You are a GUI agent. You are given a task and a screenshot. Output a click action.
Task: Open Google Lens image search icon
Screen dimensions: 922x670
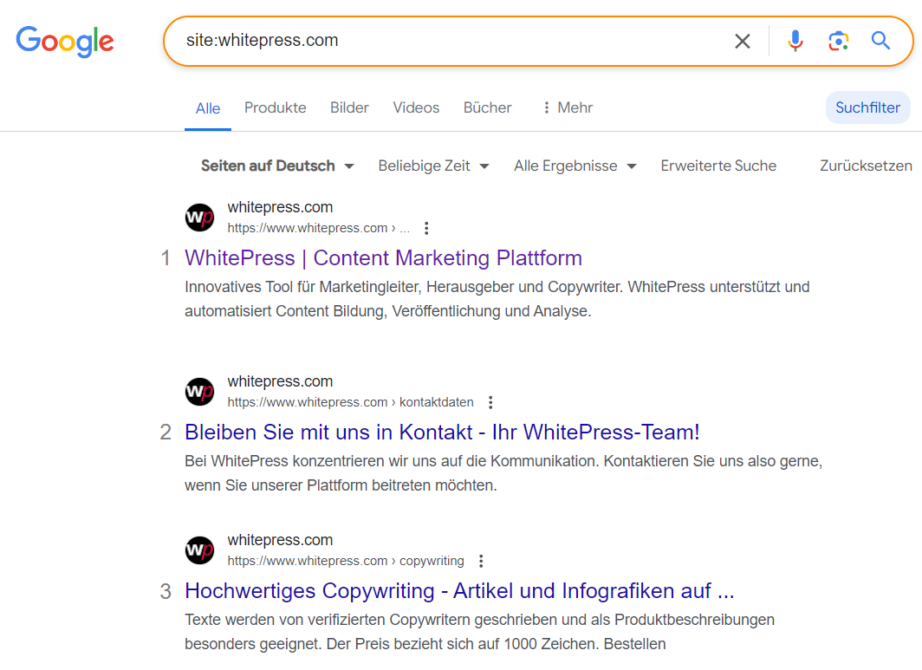click(838, 41)
